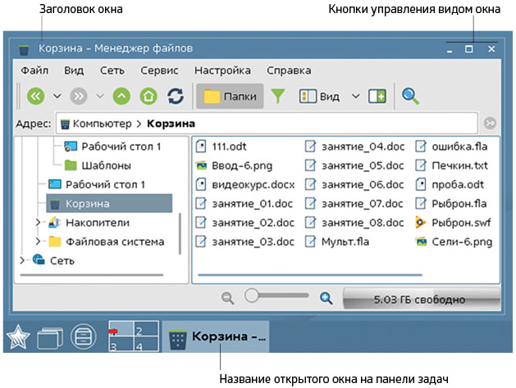Expand the Файловая система tree node
Image resolution: width=516 pixels, height=388 pixels.
point(38,241)
